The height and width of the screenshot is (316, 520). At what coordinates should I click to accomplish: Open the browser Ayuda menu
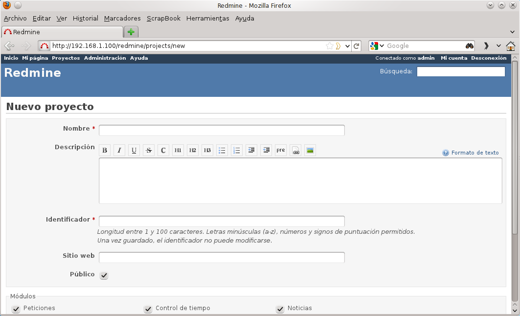coord(245,18)
